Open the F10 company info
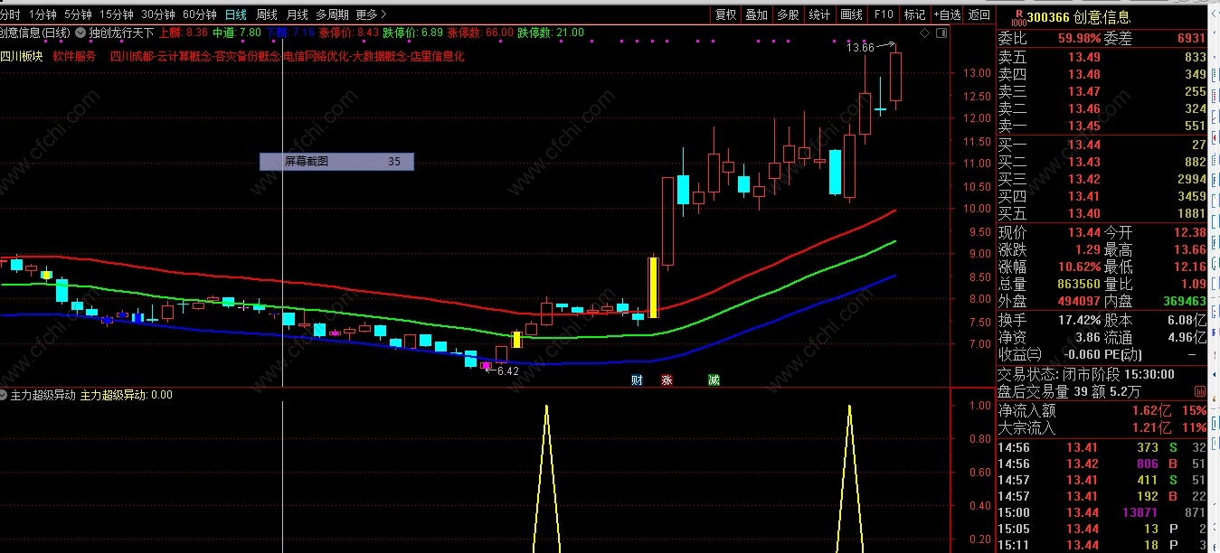 click(x=884, y=14)
